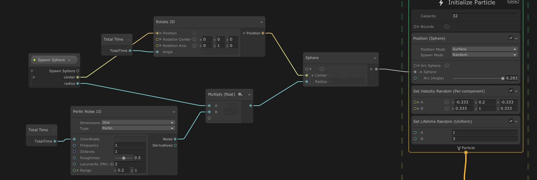Click the Initialize Particle lightning bolt icon
Viewport: 537px width, 180px height.
(441, 3)
